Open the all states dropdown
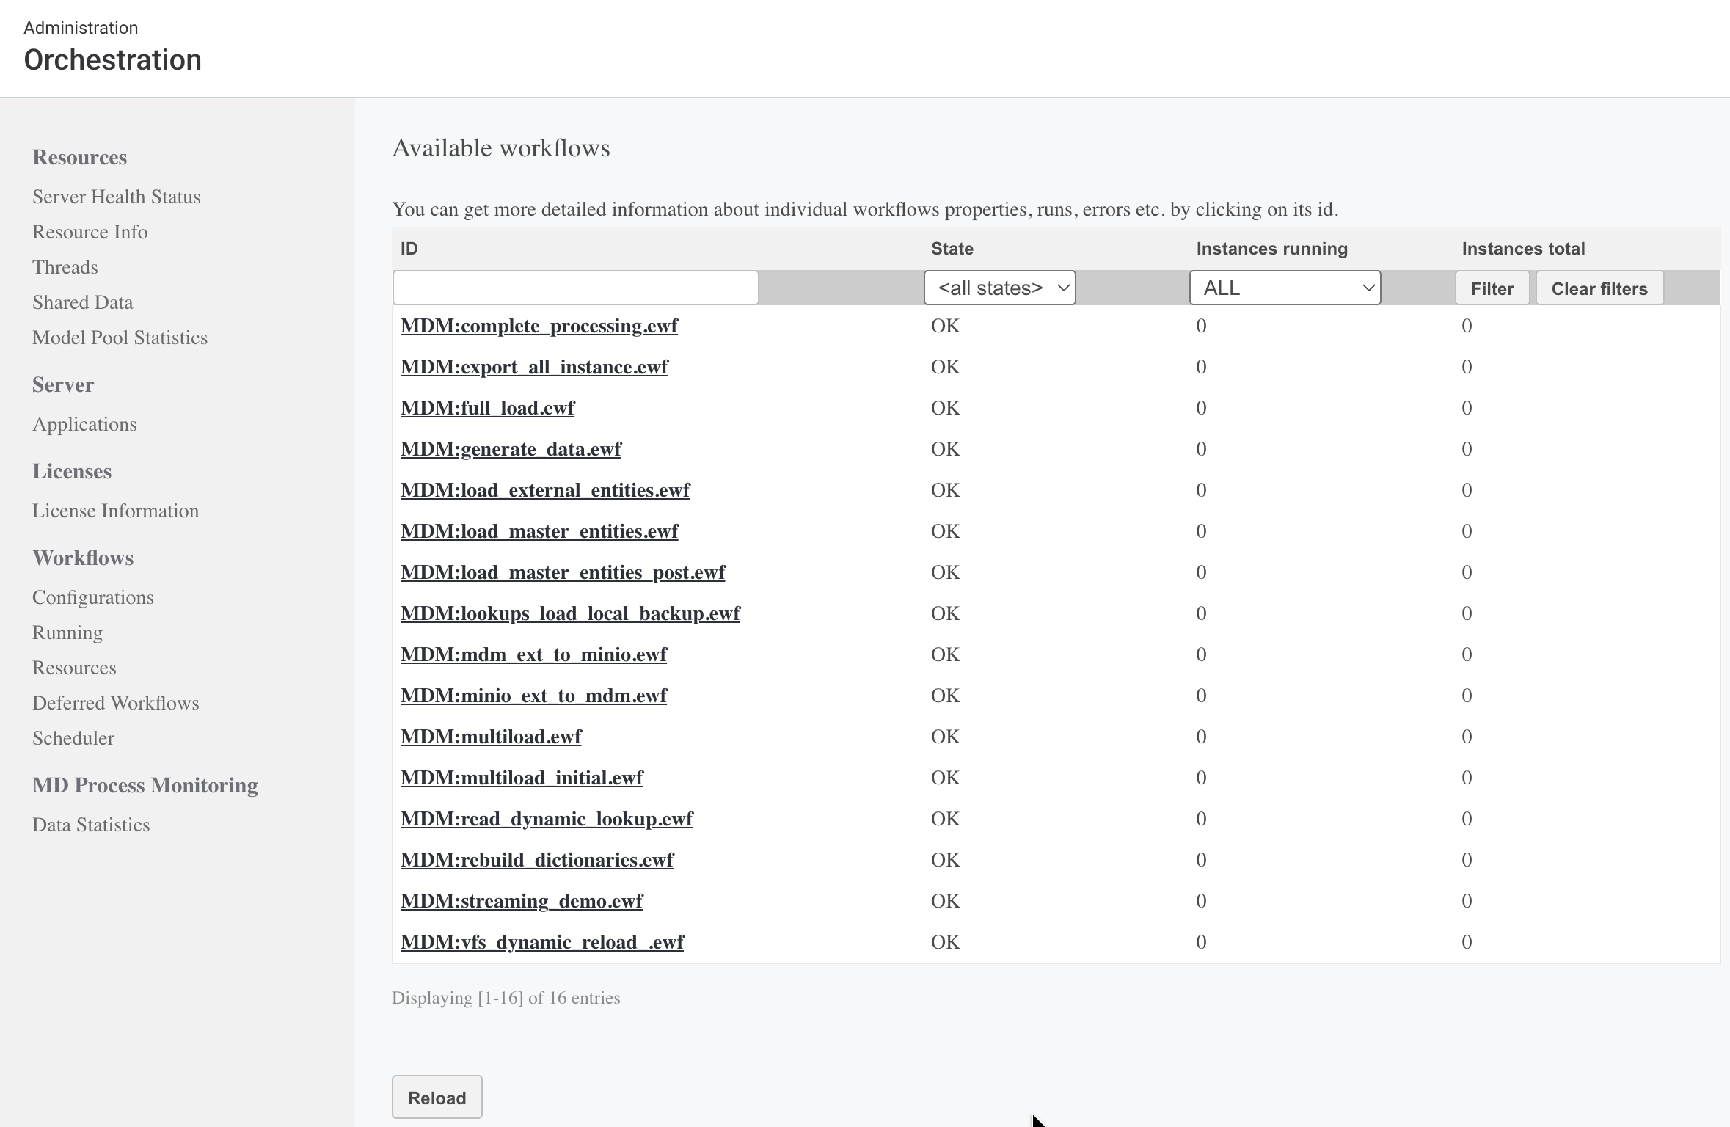The image size is (1730, 1127). coord(999,288)
